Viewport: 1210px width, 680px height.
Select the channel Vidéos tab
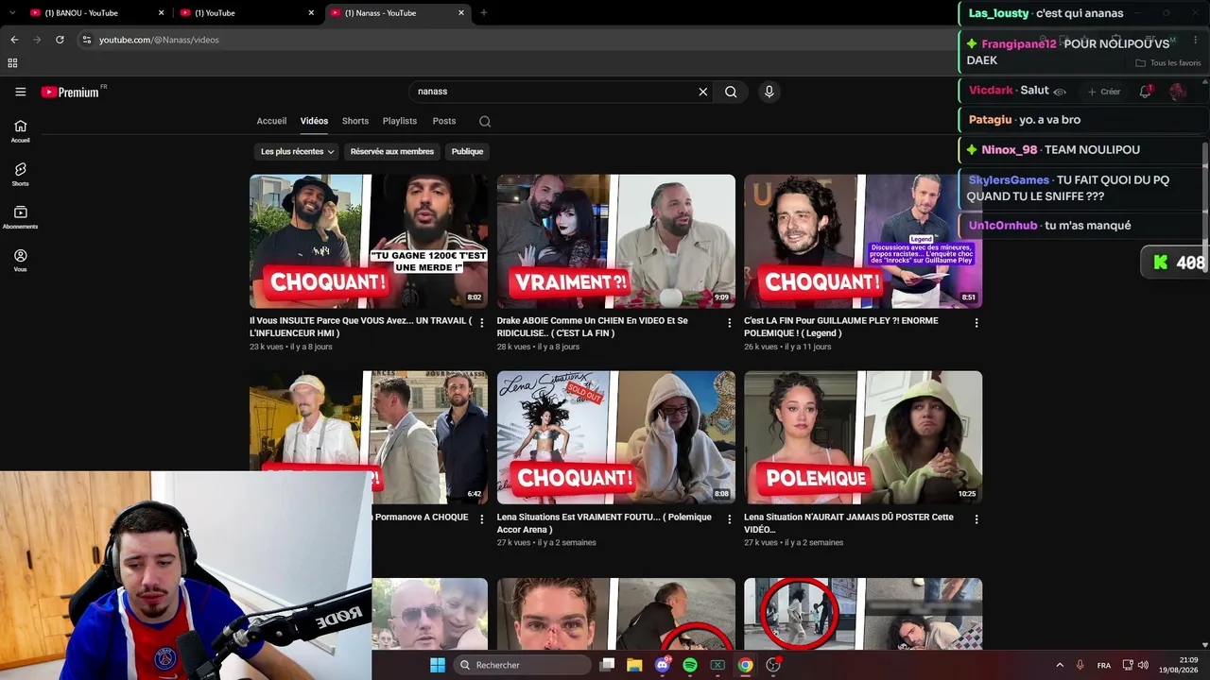[x=314, y=121]
